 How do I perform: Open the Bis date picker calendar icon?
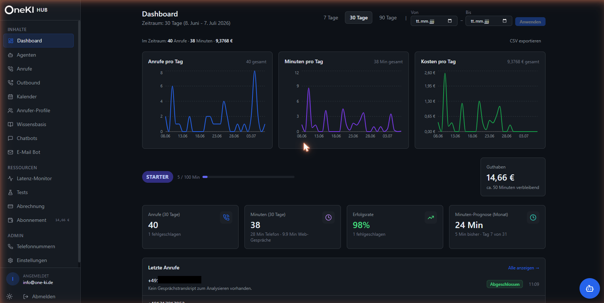click(505, 21)
